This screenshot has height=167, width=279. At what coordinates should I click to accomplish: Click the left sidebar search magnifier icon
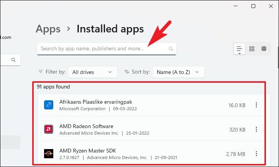click(x=13, y=60)
